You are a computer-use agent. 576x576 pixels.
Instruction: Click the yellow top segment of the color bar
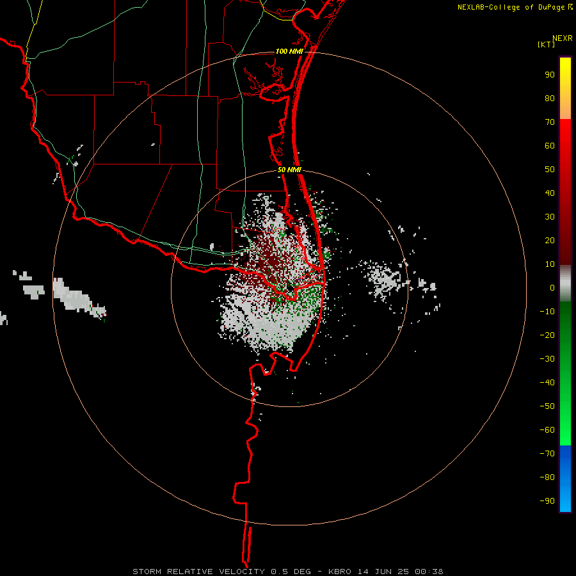point(565,88)
